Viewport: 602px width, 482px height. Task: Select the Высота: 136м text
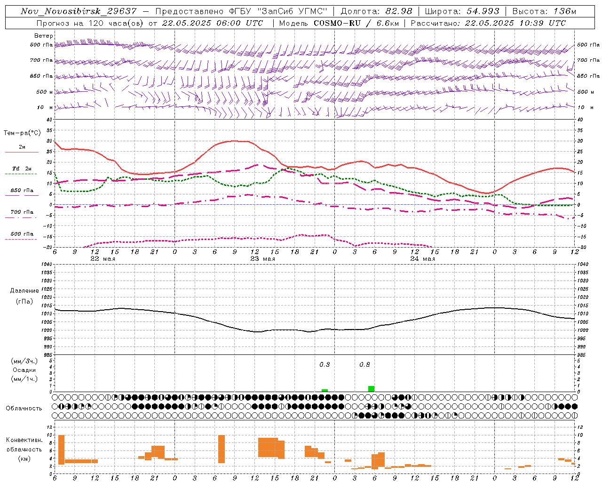544,11
